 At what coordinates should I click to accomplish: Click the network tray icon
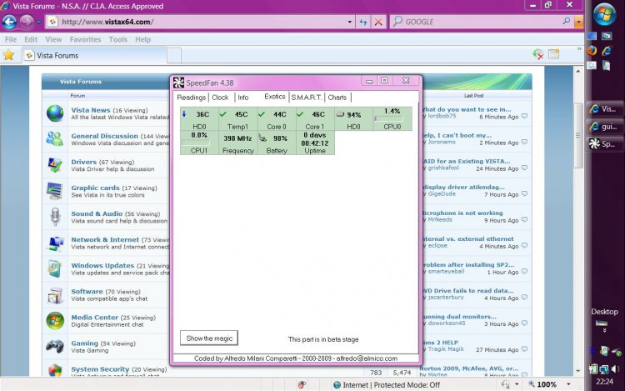[604, 369]
